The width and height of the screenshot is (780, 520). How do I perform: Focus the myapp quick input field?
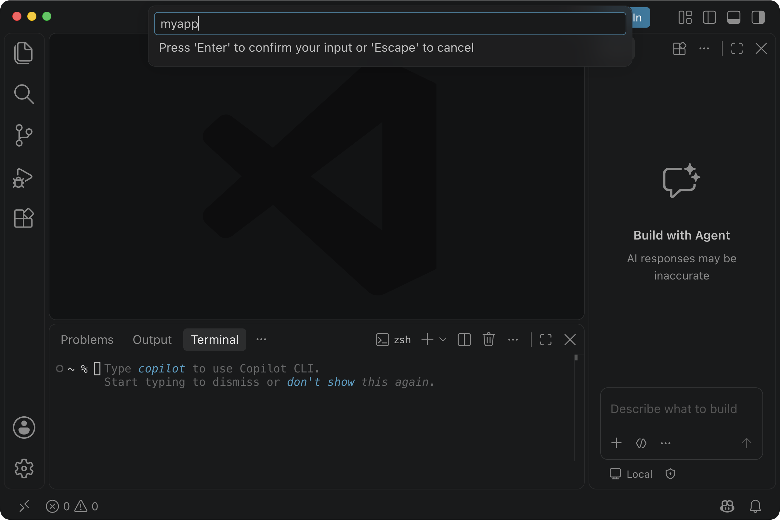[390, 23]
